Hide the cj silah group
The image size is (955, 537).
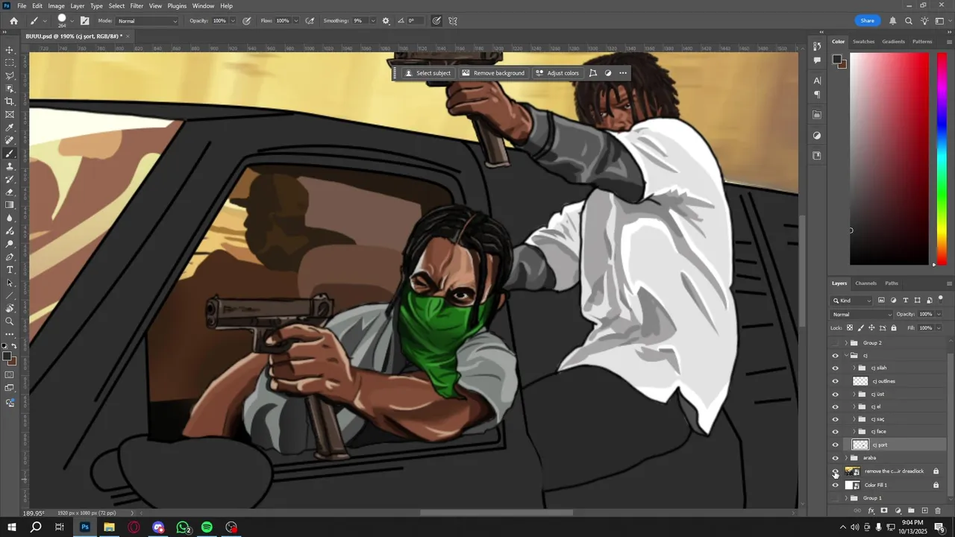coord(835,368)
